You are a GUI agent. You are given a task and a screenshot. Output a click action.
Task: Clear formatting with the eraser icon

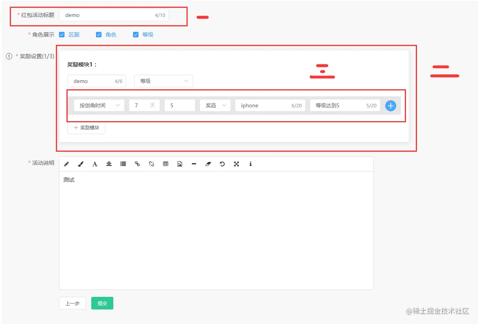208,164
